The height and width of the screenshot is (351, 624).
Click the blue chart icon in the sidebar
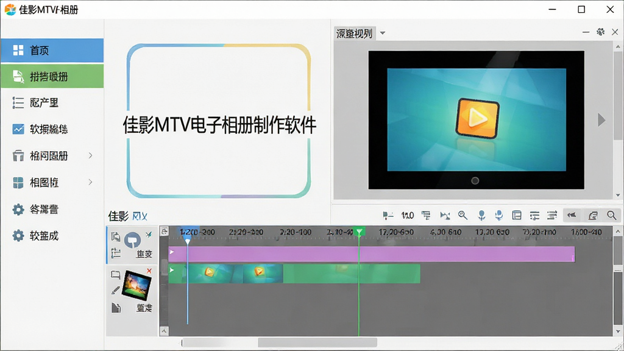[18, 129]
